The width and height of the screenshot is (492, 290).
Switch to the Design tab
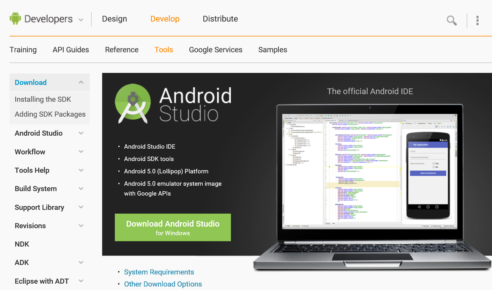pyautogui.click(x=114, y=19)
